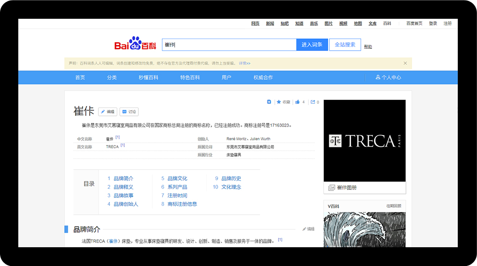Click the 讨论 discussion button

coord(129,112)
